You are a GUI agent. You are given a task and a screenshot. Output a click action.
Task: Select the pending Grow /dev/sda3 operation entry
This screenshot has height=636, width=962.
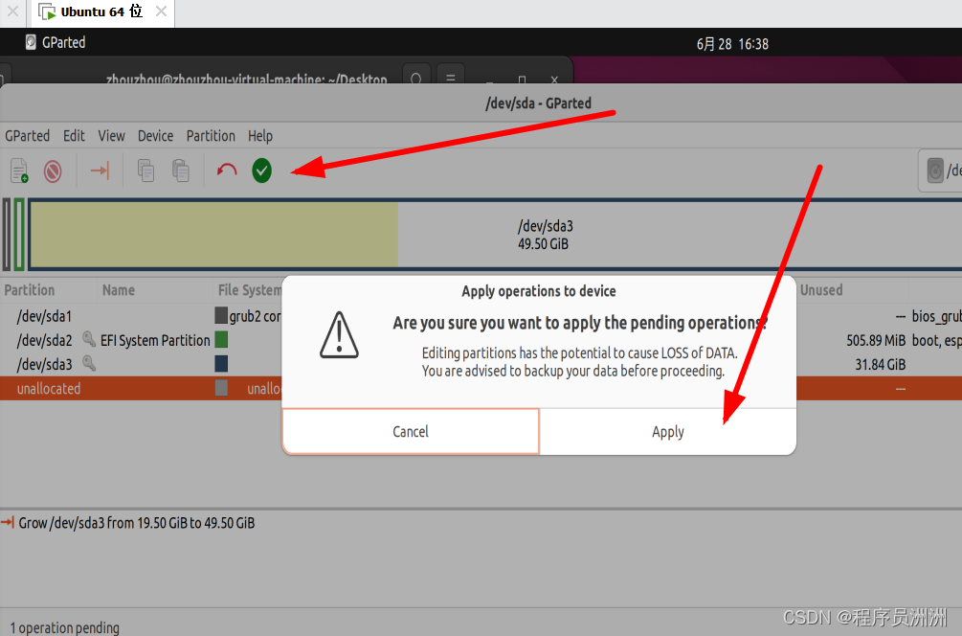pyautogui.click(x=136, y=523)
